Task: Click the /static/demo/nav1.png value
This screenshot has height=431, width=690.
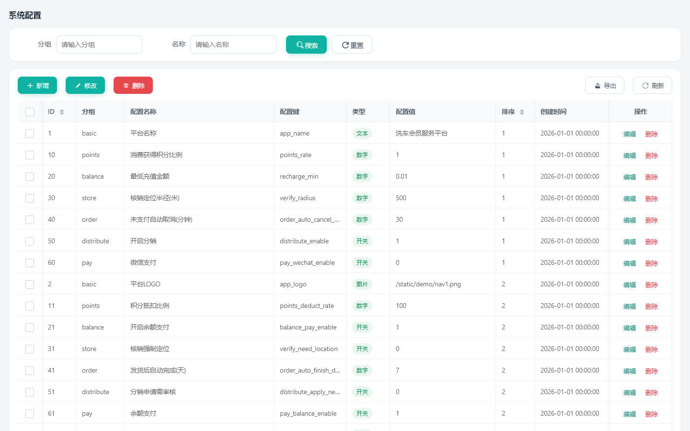Action: [428, 284]
